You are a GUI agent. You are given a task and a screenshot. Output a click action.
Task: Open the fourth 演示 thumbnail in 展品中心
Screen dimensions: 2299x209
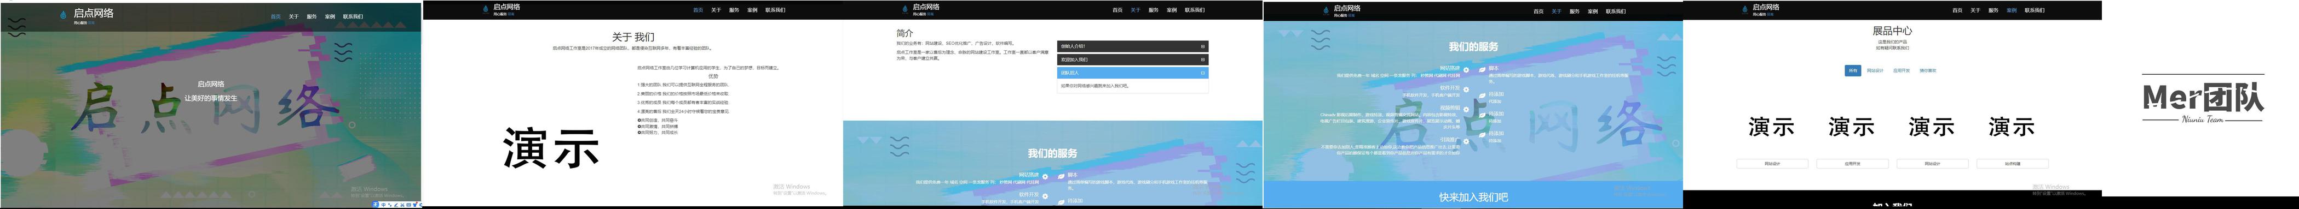(x=2012, y=127)
